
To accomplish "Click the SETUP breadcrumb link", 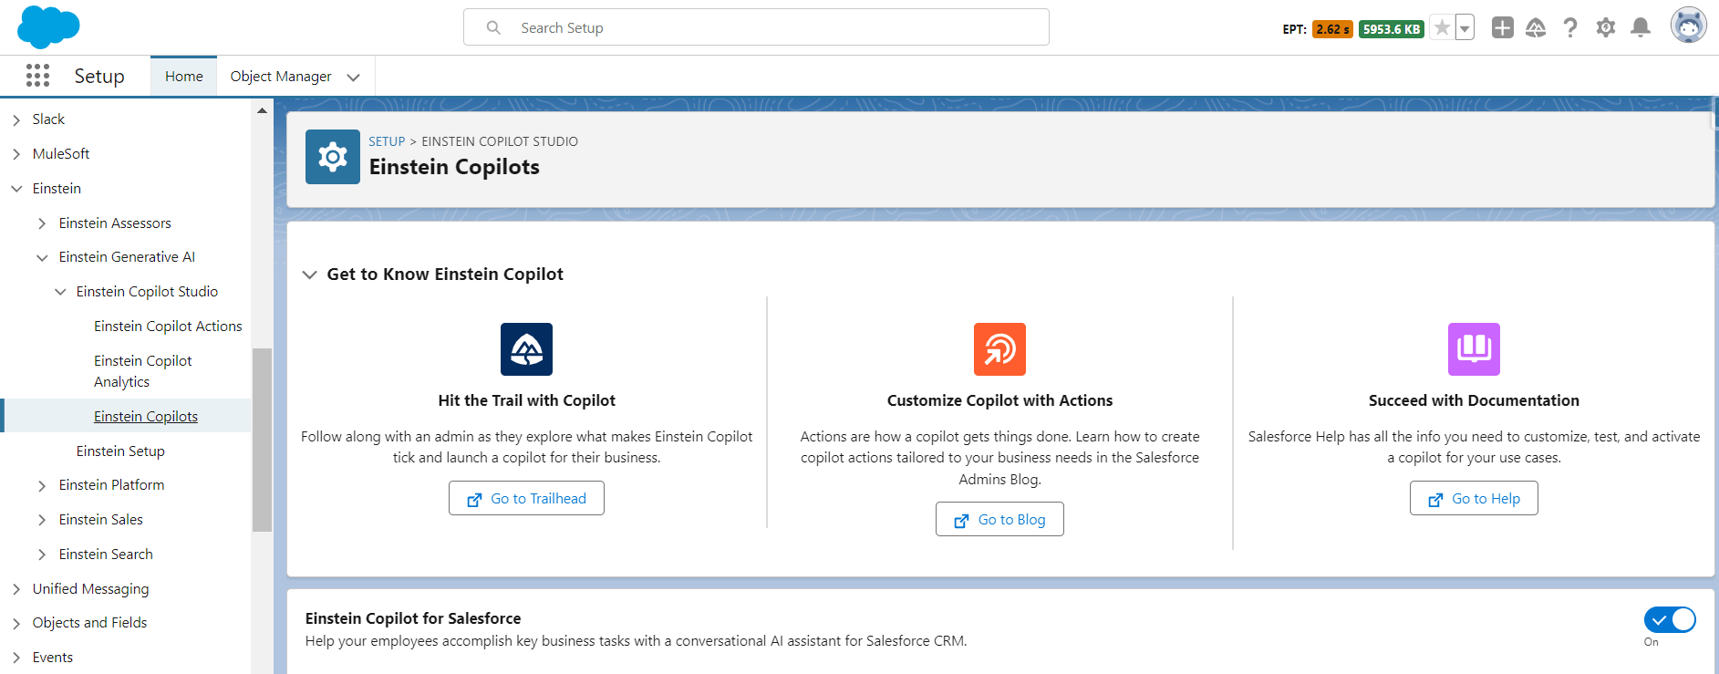I will point(387,141).
